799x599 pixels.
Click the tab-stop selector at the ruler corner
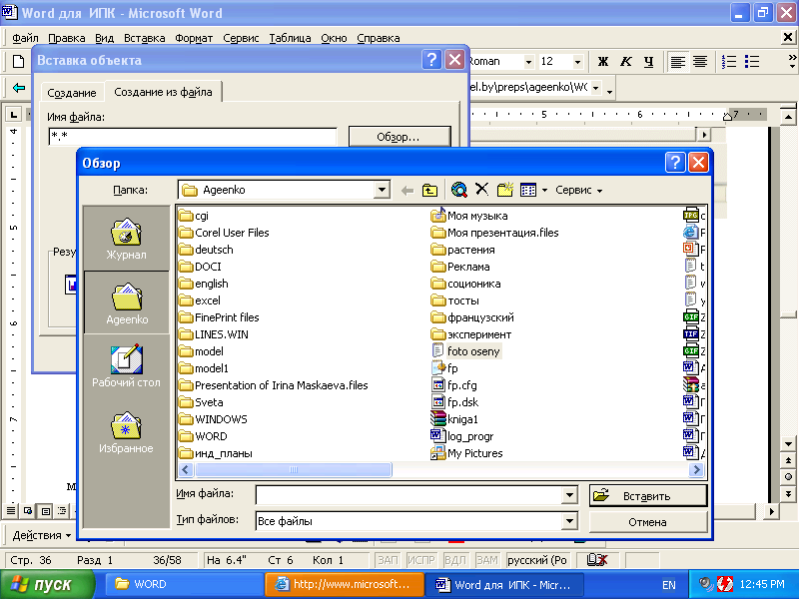pos(13,114)
